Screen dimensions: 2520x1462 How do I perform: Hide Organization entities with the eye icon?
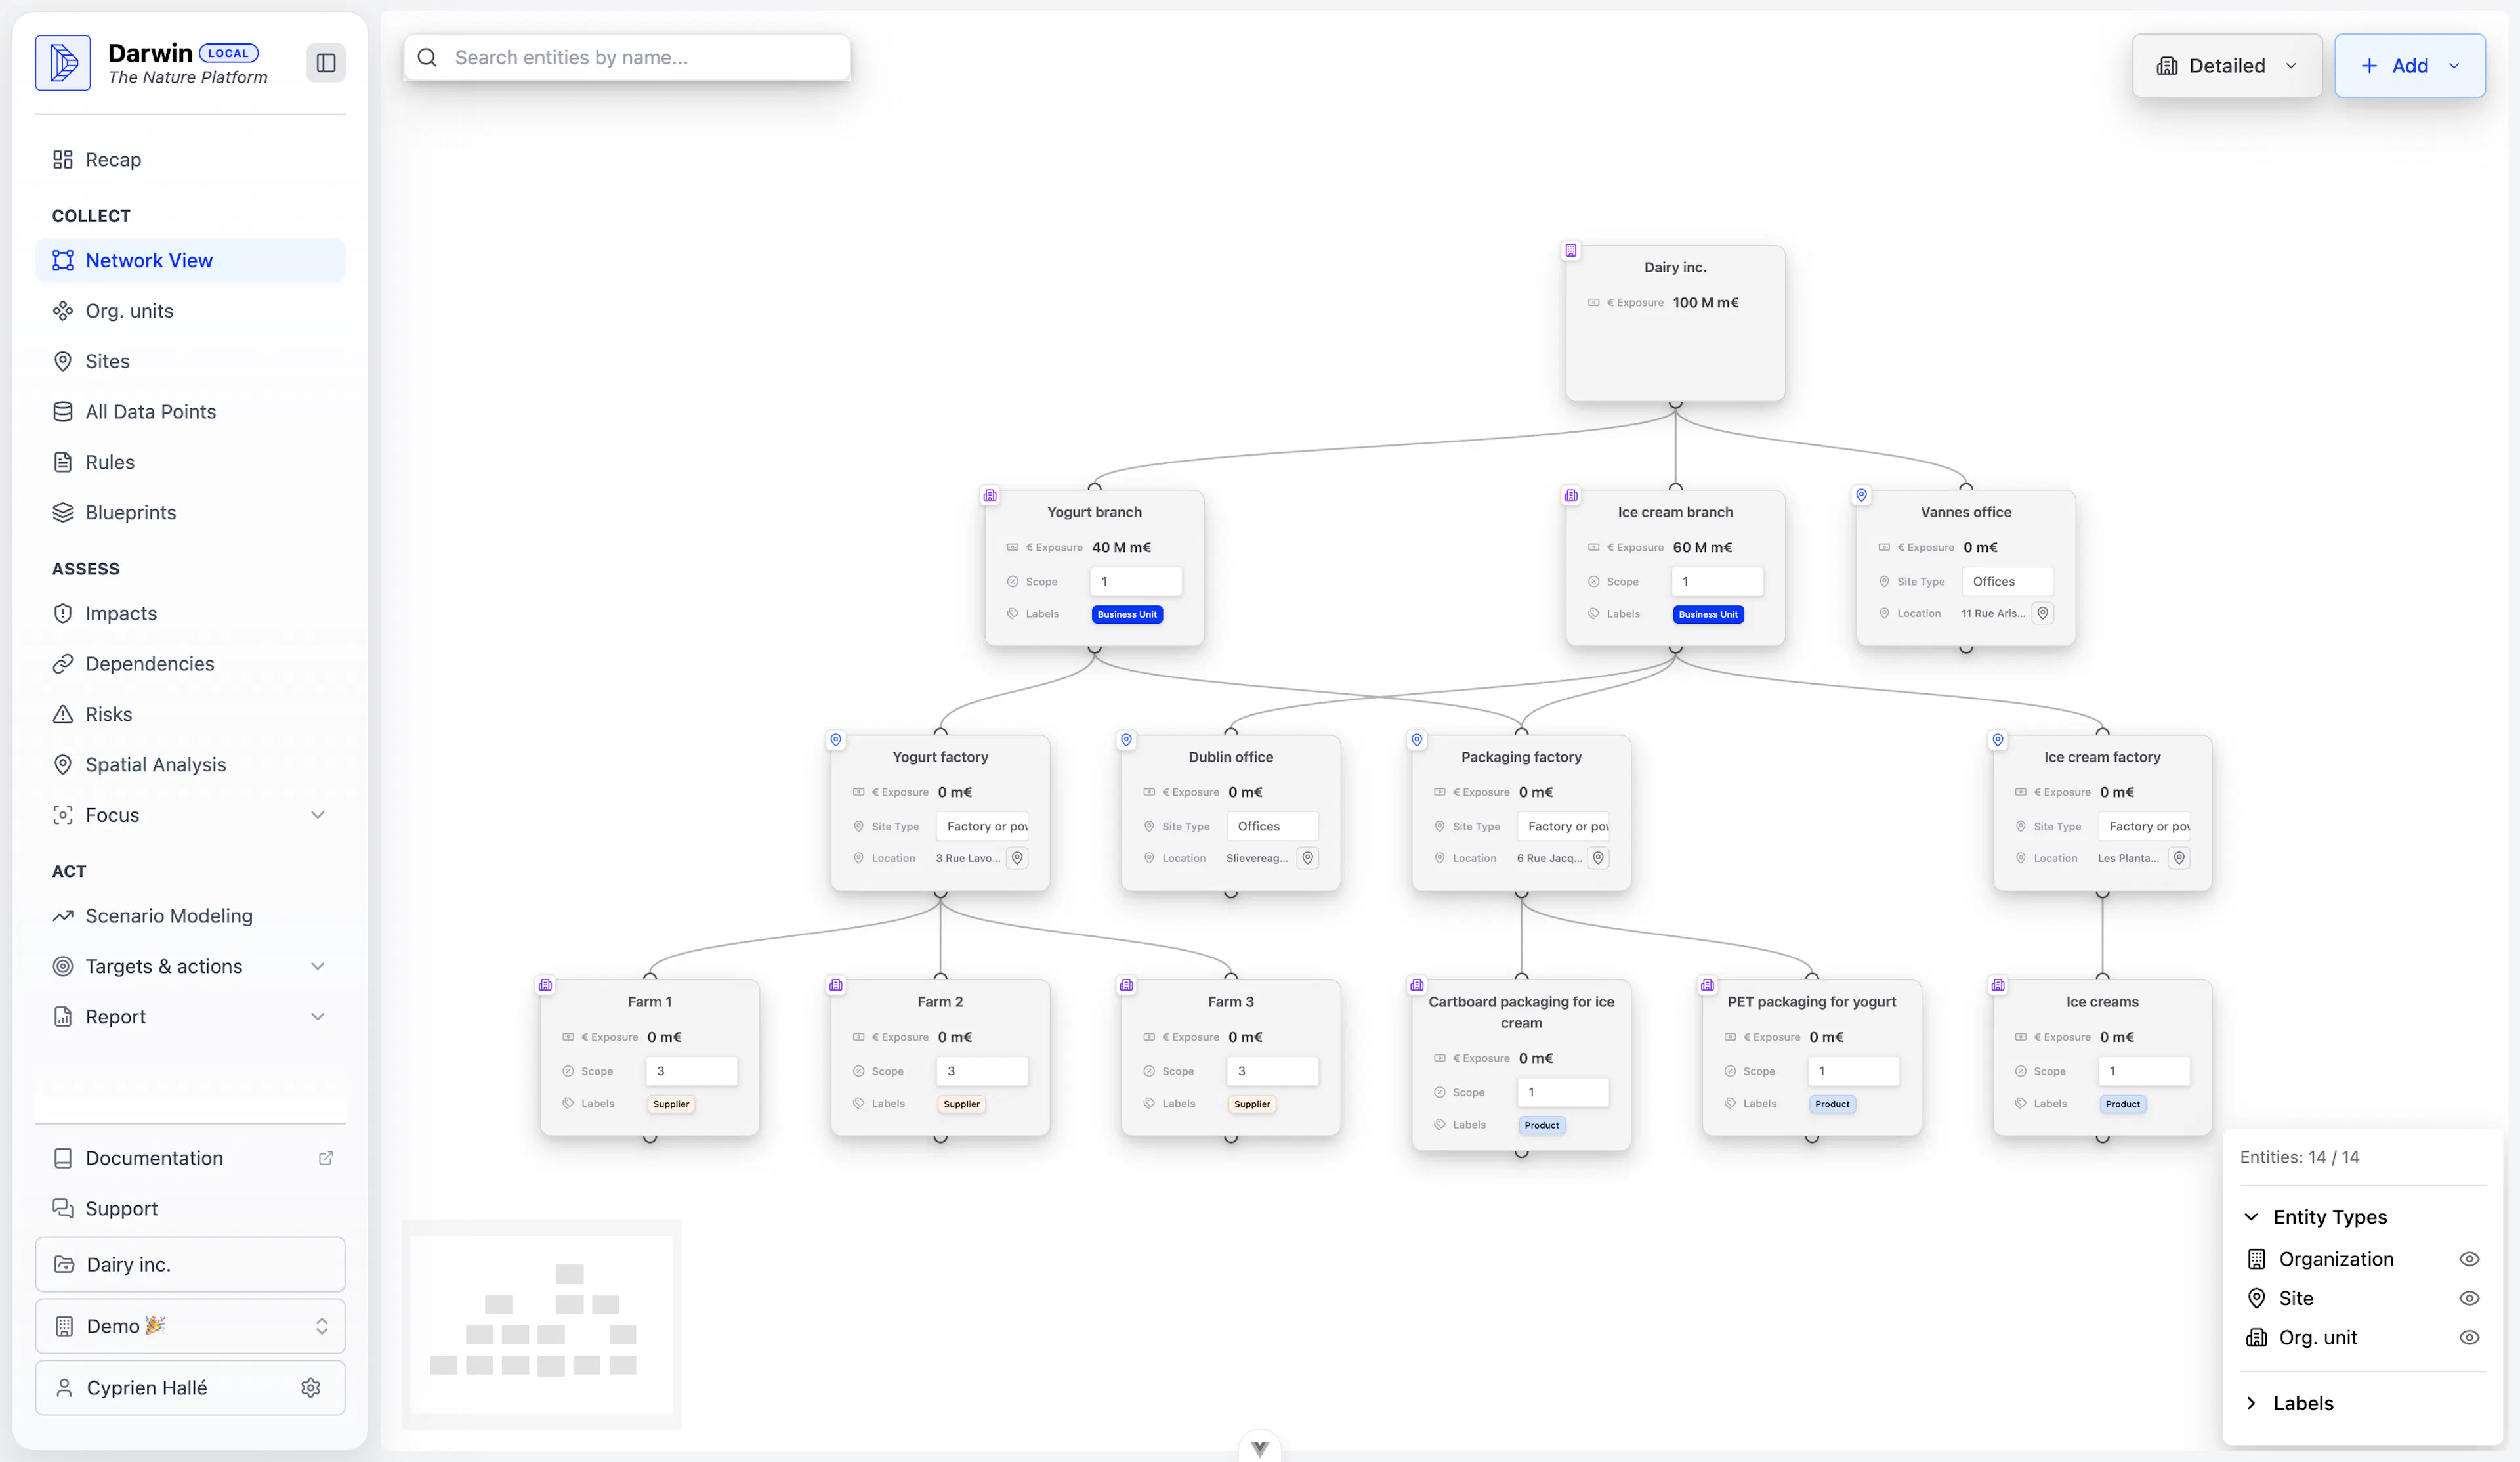click(2468, 1259)
